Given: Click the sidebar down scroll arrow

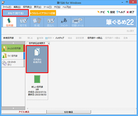Looking at the screenshot, I should click(x=13, y=108).
